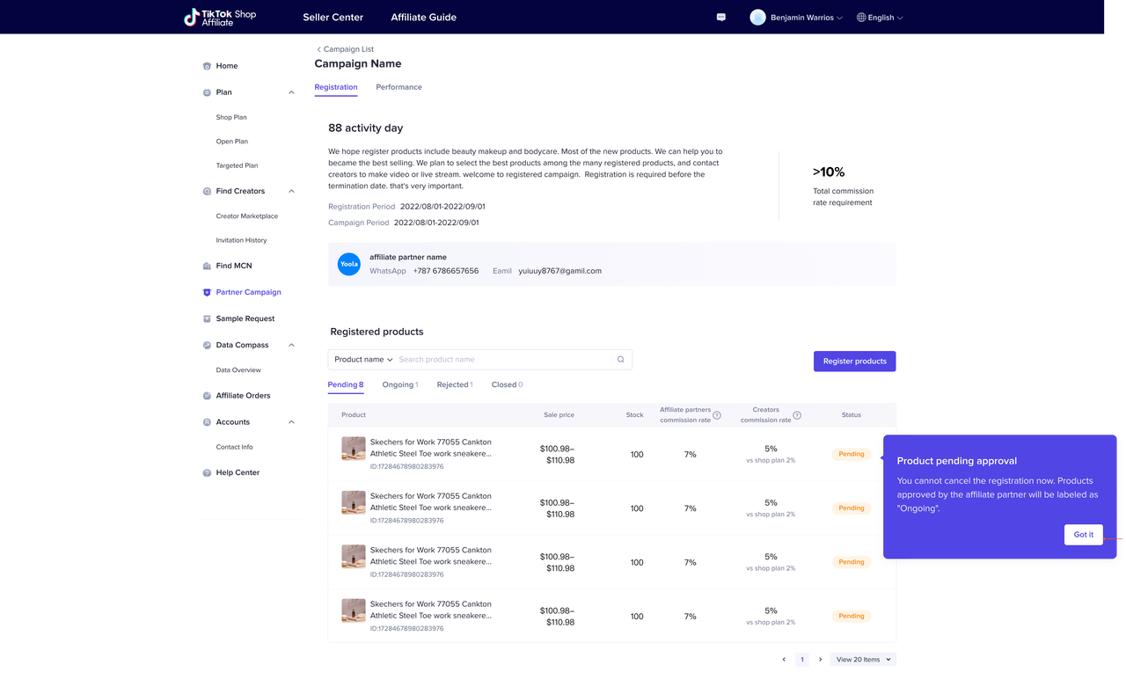Open Data Overview in sidebar

[238, 370]
